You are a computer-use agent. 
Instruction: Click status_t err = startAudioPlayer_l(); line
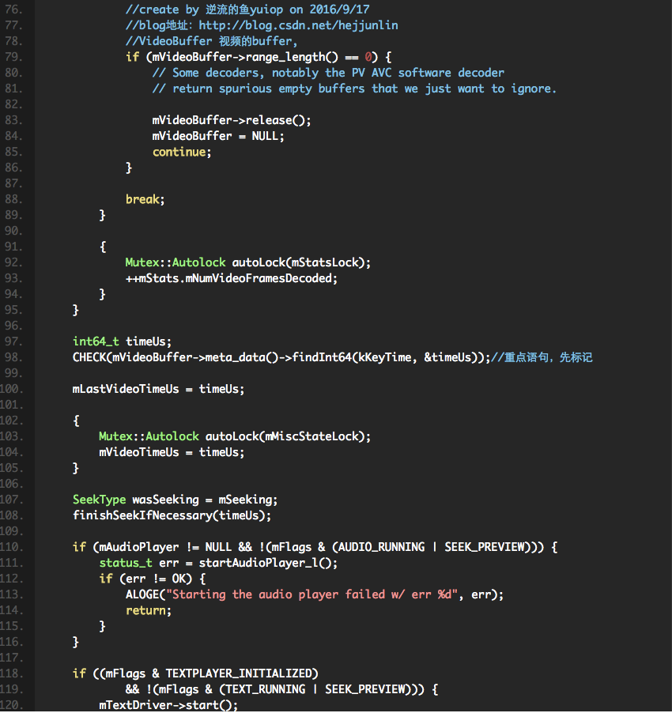[x=219, y=563]
